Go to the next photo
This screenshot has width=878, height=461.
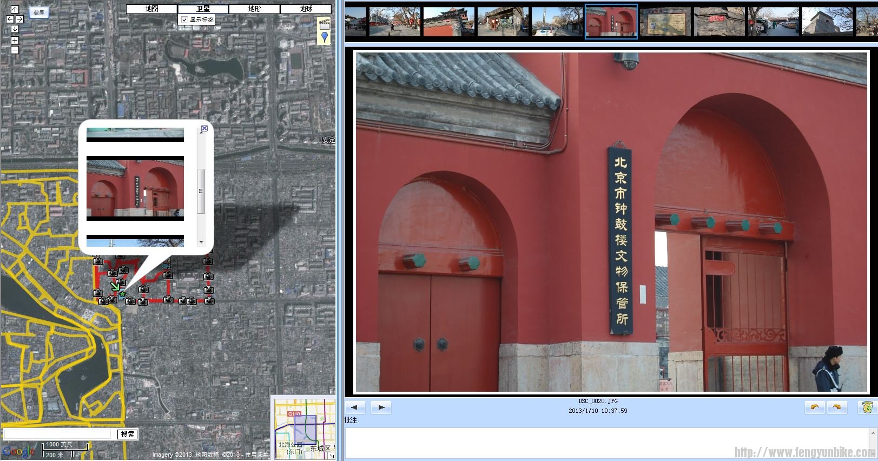click(x=381, y=407)
